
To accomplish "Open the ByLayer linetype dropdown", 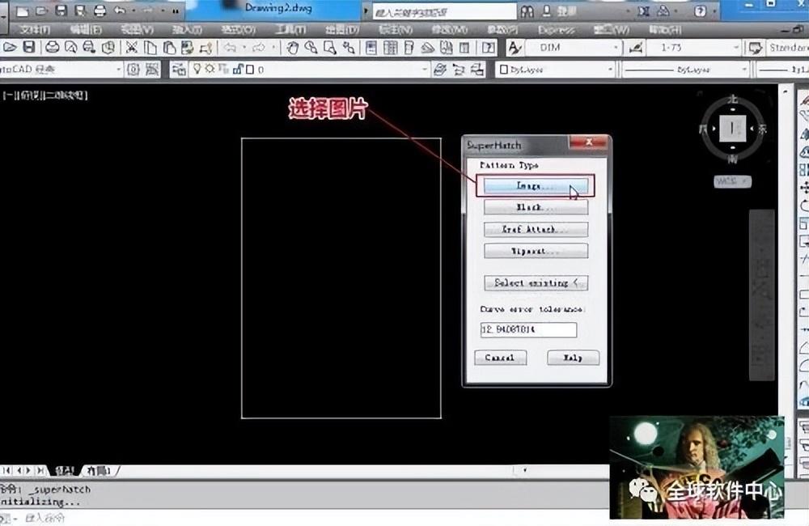I will pyautogui.click(x=684, y=69).
